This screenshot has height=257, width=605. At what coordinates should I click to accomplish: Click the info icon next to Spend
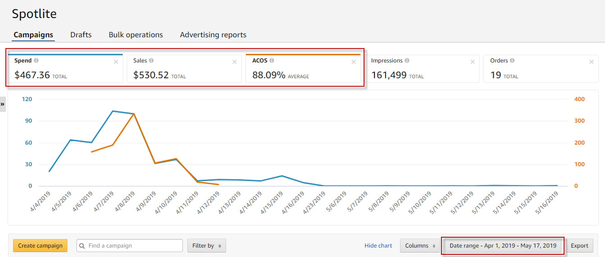coord(36,61)
